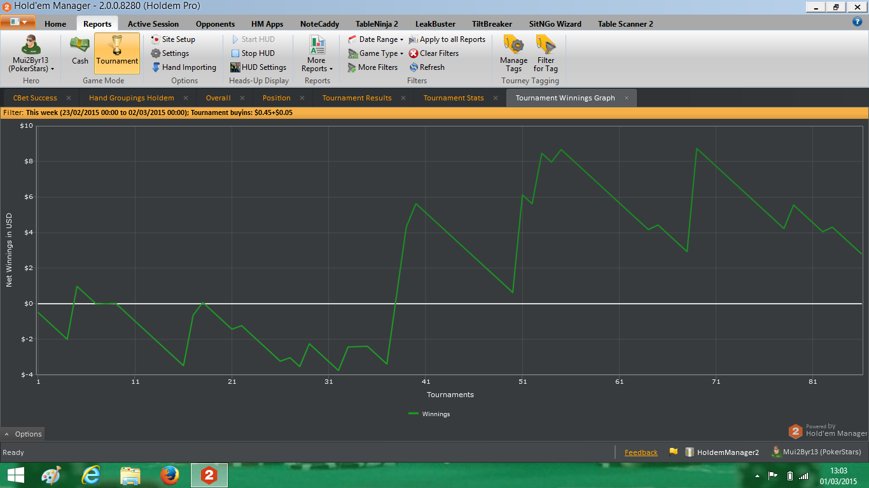Image resolution: width=869 pixels, height=488 pixels.
Task: Close the Tournament Stats tab
Action: 496,98
